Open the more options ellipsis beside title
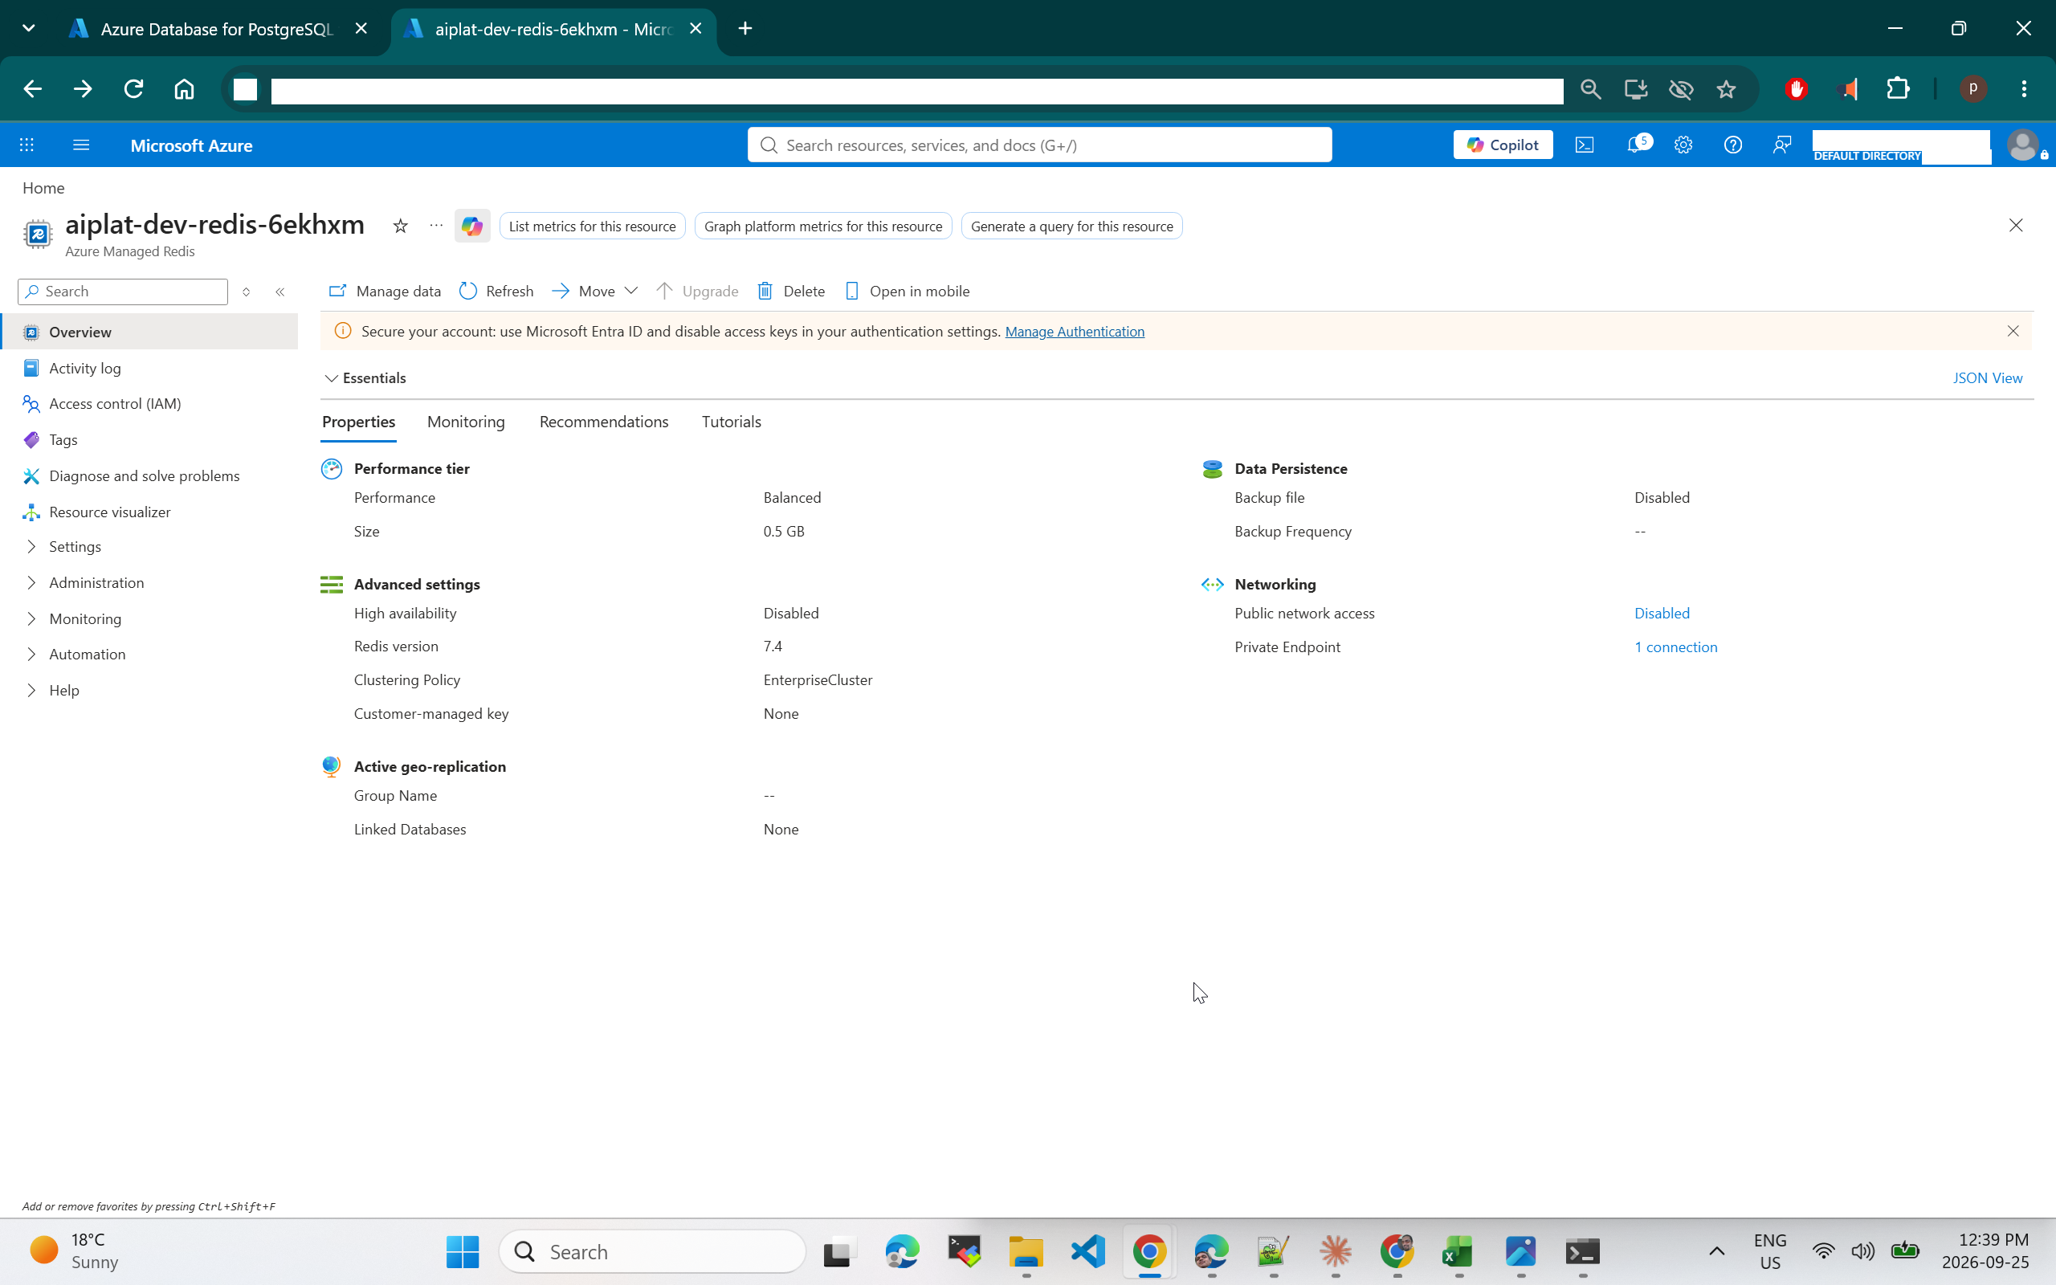The width and height of the screenshot is (2056, 1285). 436,225
